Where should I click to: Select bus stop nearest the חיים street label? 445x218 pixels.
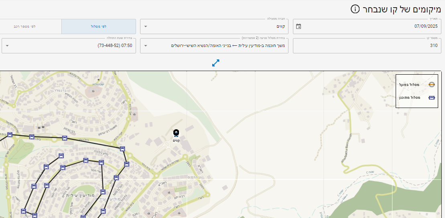pos(116,178)
